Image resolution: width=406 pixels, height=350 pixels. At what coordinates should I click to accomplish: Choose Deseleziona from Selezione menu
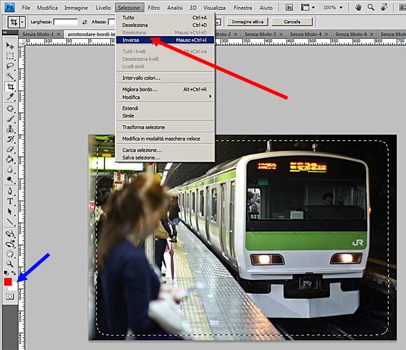tap(165, 25)
